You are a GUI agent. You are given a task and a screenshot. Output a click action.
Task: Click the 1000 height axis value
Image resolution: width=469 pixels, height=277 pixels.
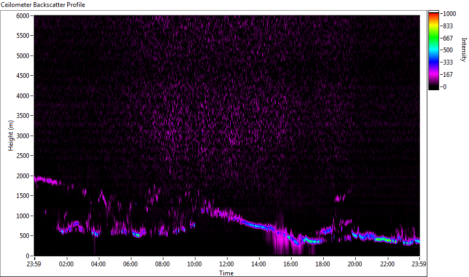tap(23, 216)
